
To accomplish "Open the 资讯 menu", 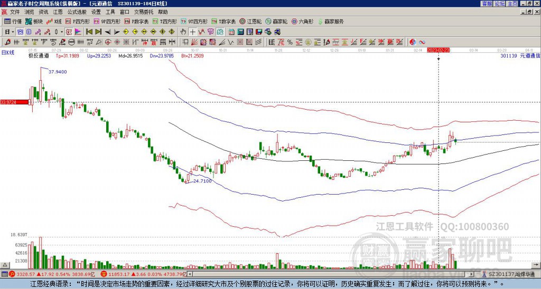I will pyautogui.click(x=43, y=12).
